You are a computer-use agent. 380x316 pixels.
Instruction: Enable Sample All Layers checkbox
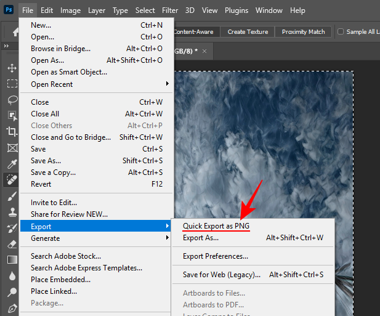tap(341, 31)
